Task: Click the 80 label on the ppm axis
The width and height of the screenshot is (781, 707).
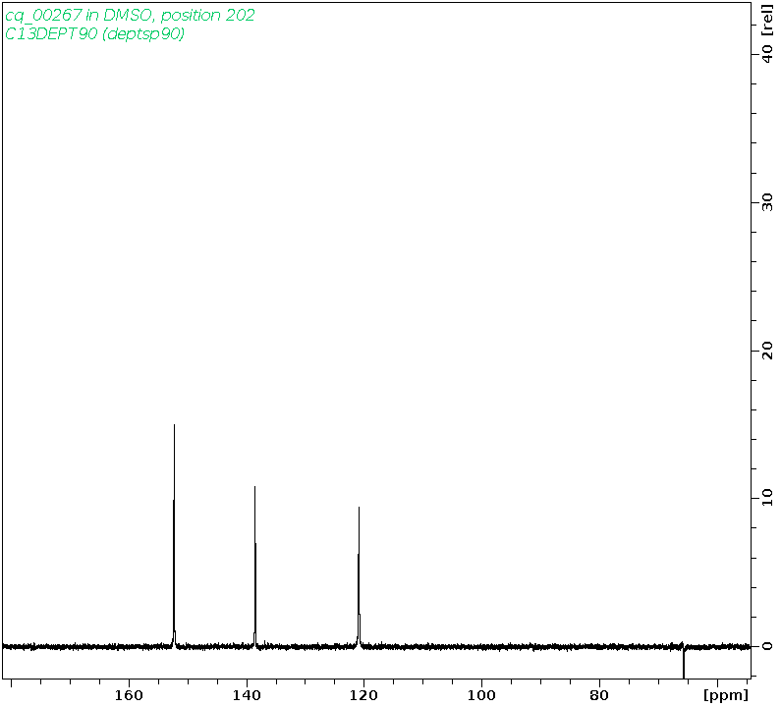Action: click(x=599, y=695)
